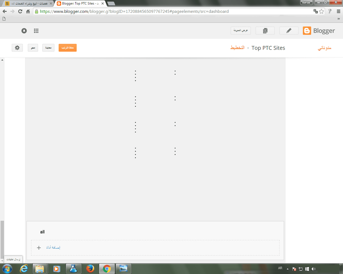Screen dimensions: 343x274
Task: Open the translate page icon in address bar
Action: pyautogui.click(x=316, y=11)
